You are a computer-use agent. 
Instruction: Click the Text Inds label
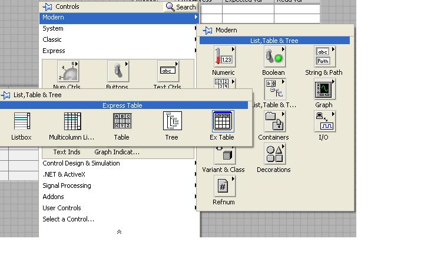(67, 153)
